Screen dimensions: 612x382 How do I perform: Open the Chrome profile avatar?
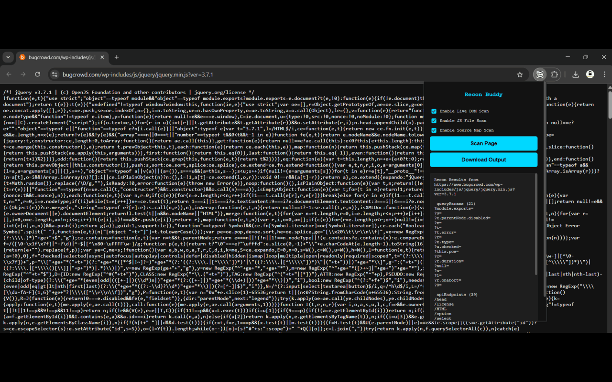[x=590, y=74]
